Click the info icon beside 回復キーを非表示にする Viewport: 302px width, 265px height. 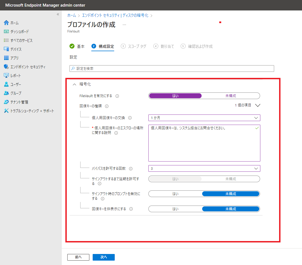click(131, 209)
